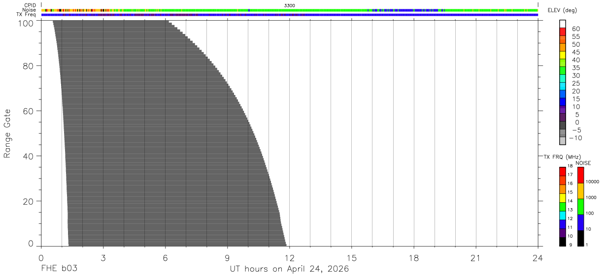Click the cyan swatch in the TX FRQ colorbar
This screenshot has width=605, height=279.
point(563,216)
